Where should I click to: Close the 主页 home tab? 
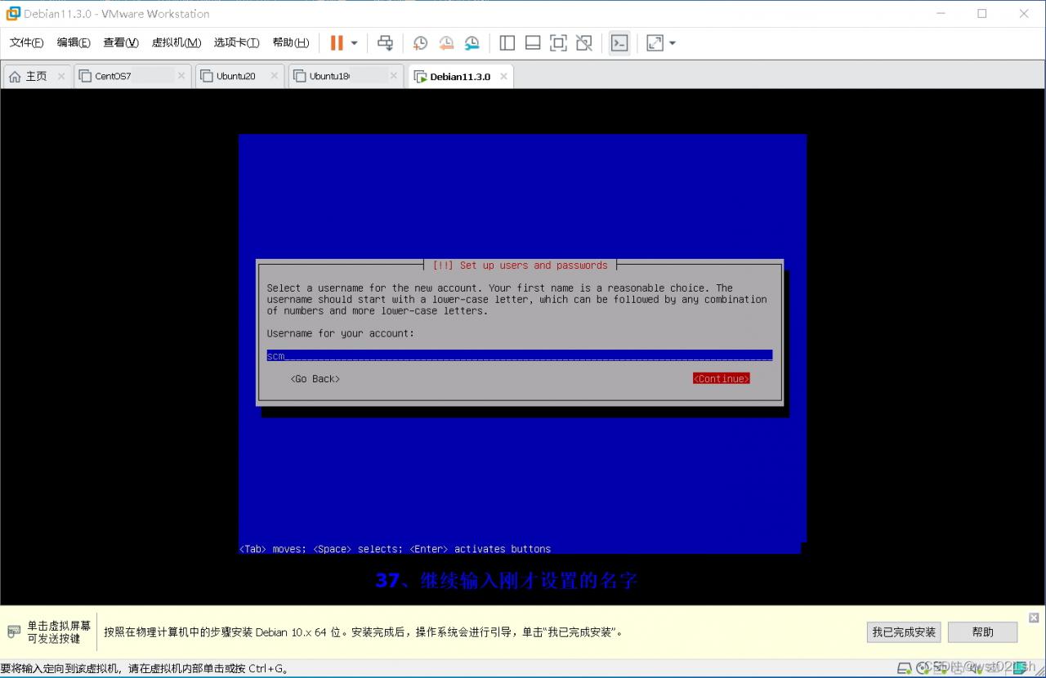[61, 76]
